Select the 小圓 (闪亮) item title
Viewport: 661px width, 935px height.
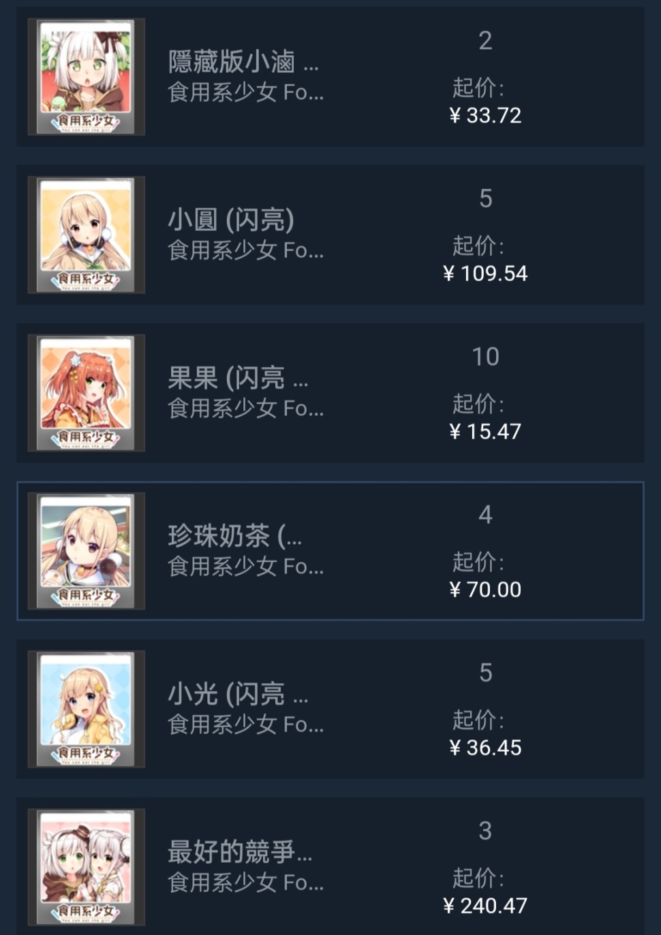click(231, 220)
